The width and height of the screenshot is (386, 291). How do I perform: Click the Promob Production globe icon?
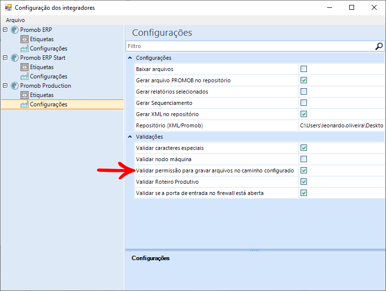14,86
